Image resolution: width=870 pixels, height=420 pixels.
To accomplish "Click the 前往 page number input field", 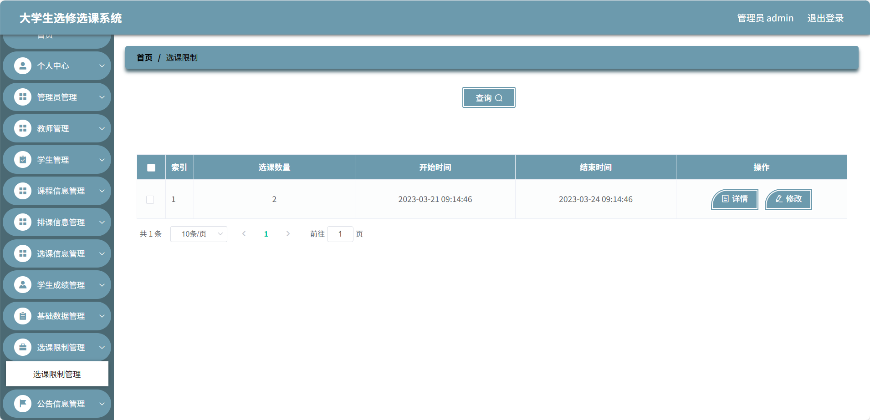I will pos(340,234).
